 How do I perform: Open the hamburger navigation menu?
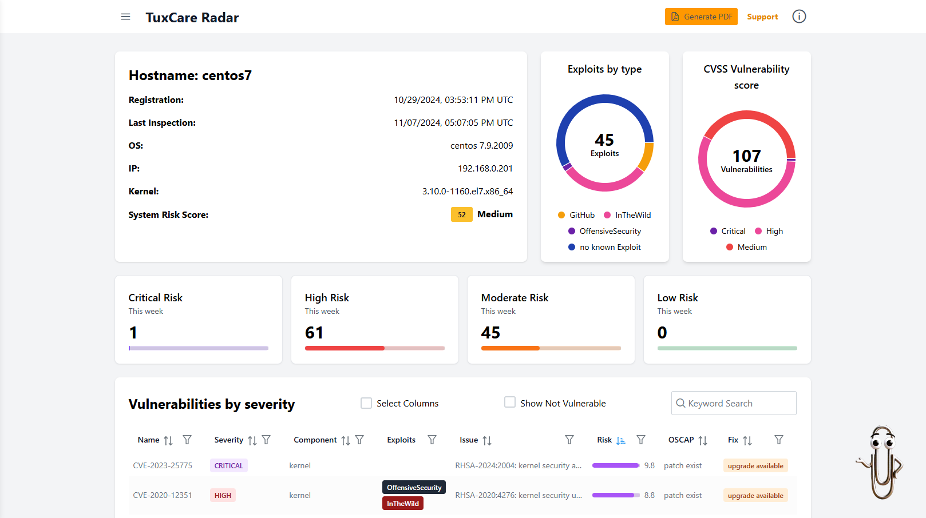(x=125, y=17)
